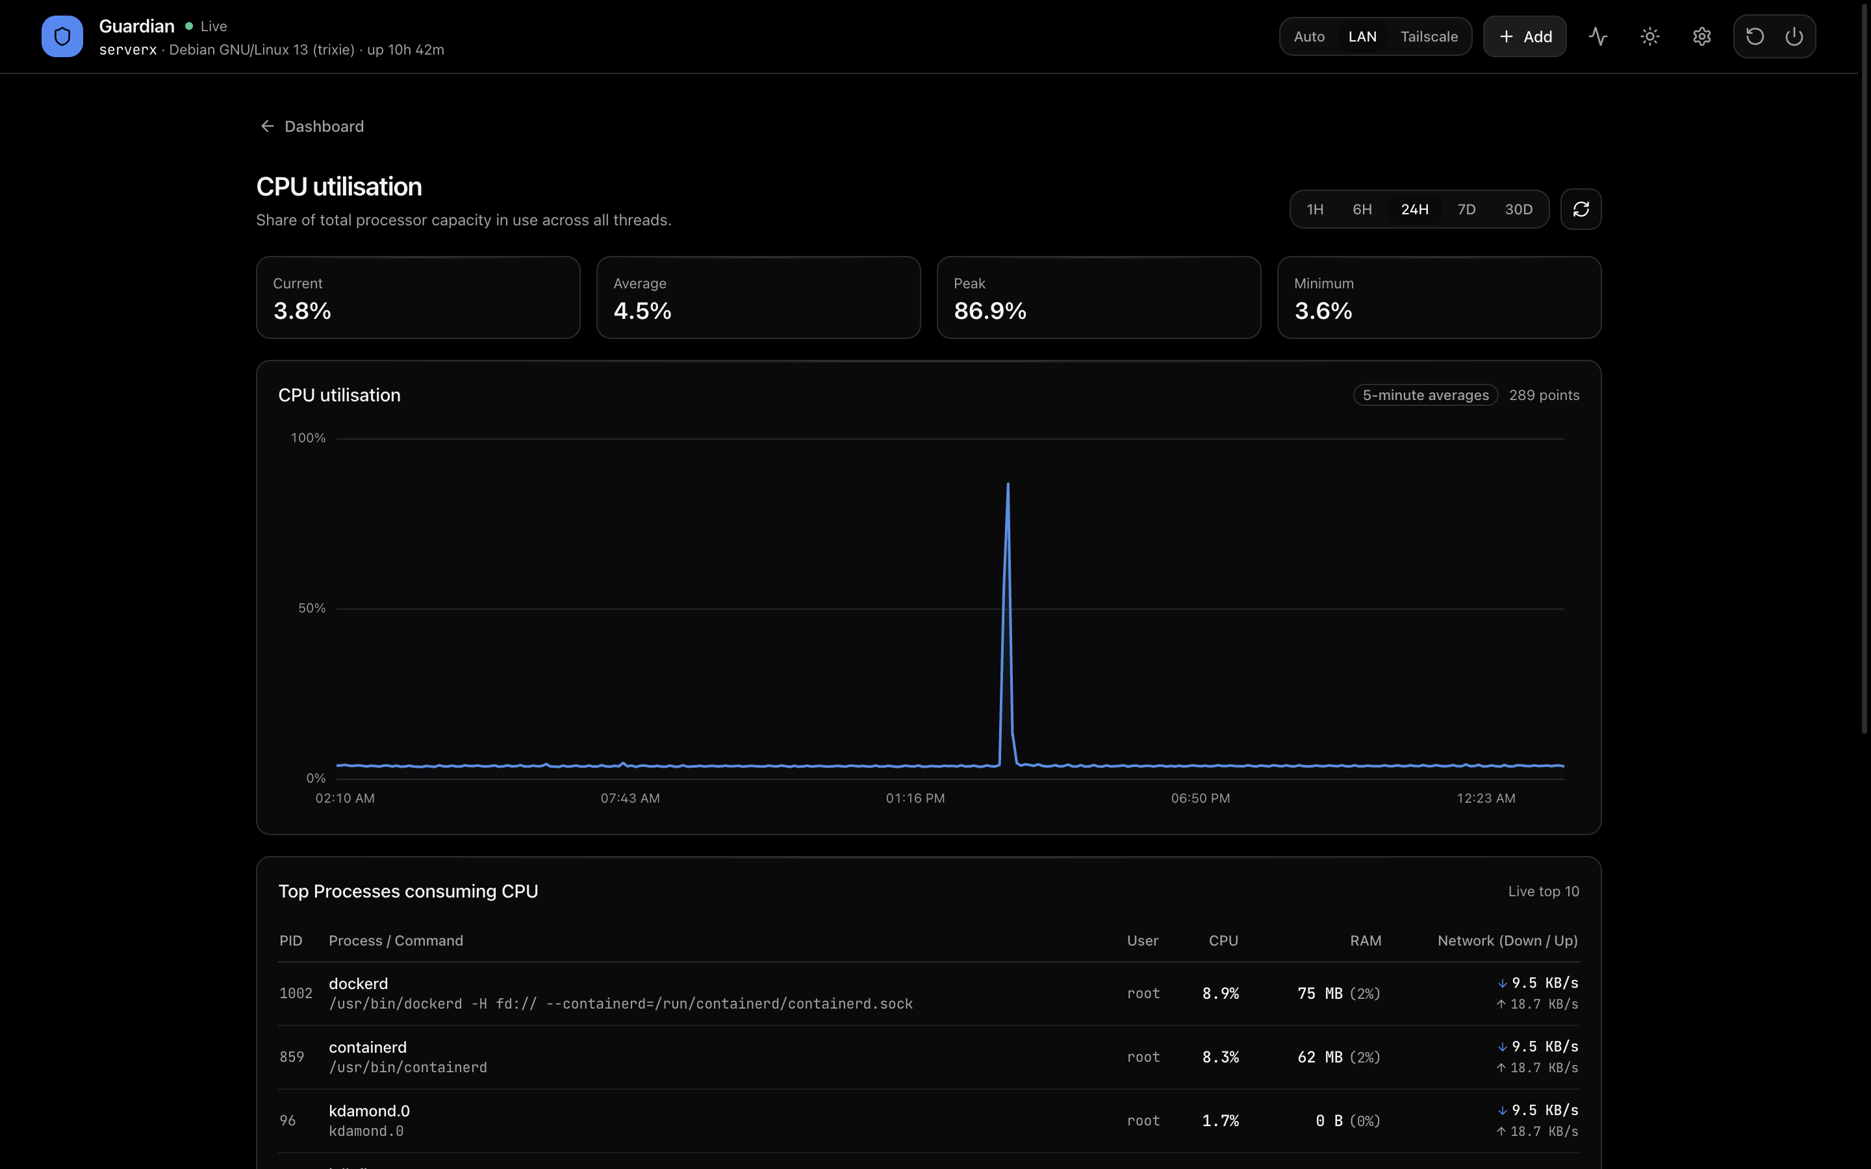Refresh the CPU utilisation chart

coord(1581,208)
